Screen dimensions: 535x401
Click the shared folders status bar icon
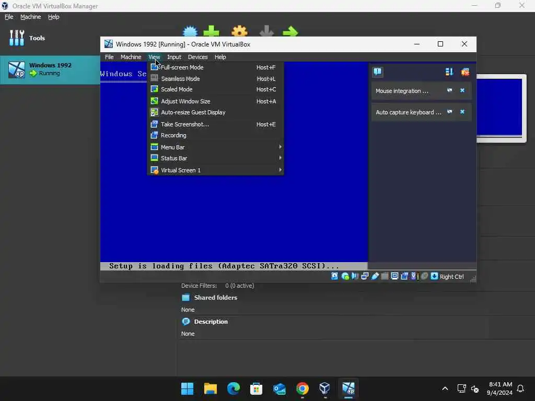coord(385,276)
